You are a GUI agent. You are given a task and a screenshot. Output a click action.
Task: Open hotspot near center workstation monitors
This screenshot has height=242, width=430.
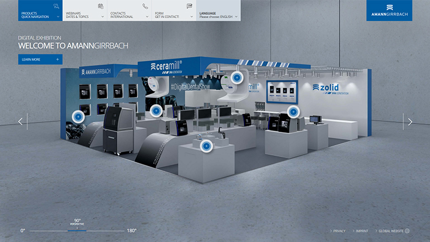pos(157,111)
